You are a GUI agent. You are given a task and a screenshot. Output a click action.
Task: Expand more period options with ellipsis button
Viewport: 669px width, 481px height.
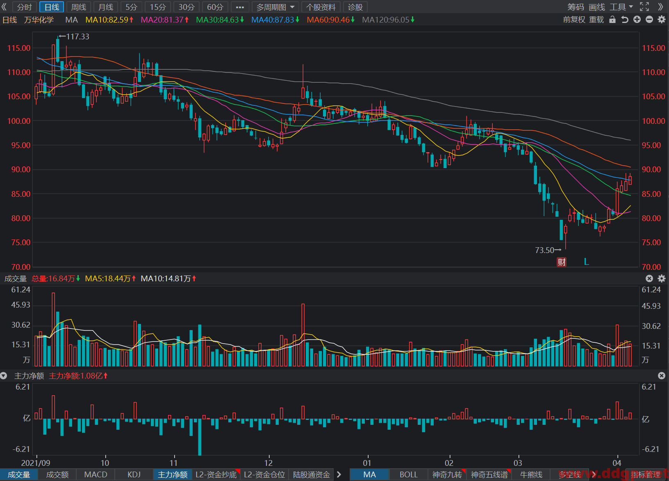240,7
